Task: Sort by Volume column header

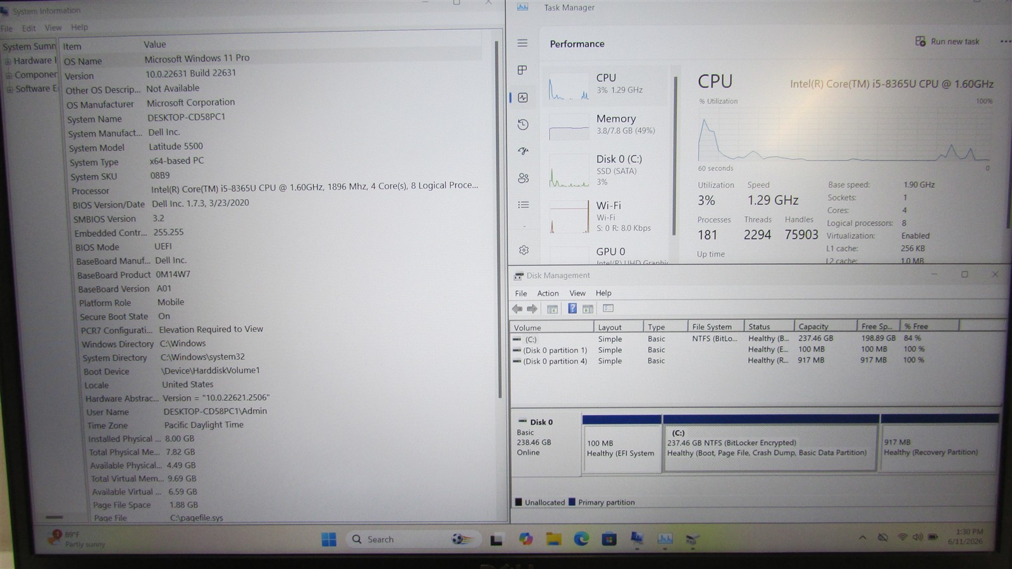Action: point(552,327)
